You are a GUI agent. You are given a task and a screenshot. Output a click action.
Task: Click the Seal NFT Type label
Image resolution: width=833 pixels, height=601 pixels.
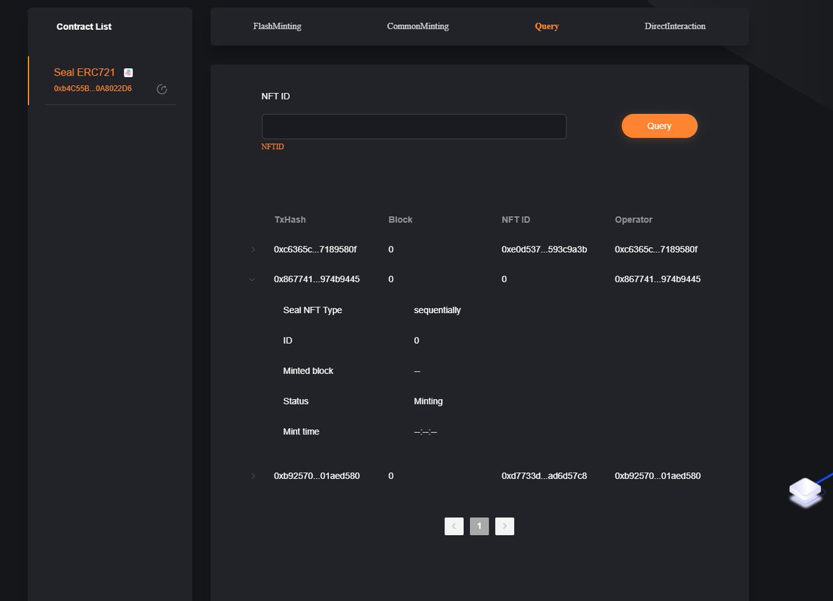[x=312, y=310]
